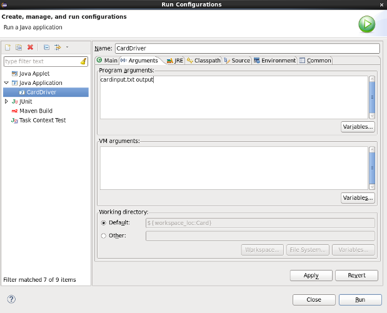The height and width of the screenshot is (313, 387).
Task: Click the Apply button
Action: click(311, 276)
